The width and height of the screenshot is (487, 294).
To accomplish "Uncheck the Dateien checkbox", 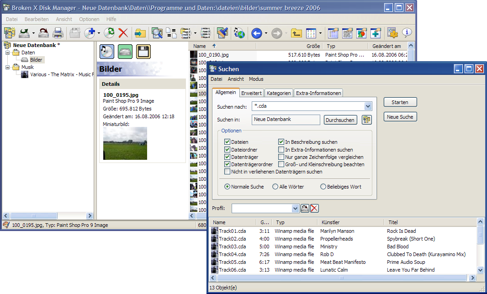I will [x=228, y=142].
